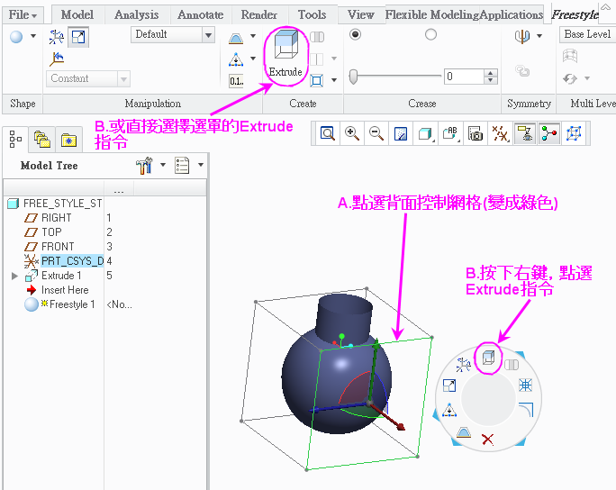This screenshot has width=616, height=490.
Task: Toggle the control mesh cube icon in the graphics toolbar
Action: pos(574,133)
